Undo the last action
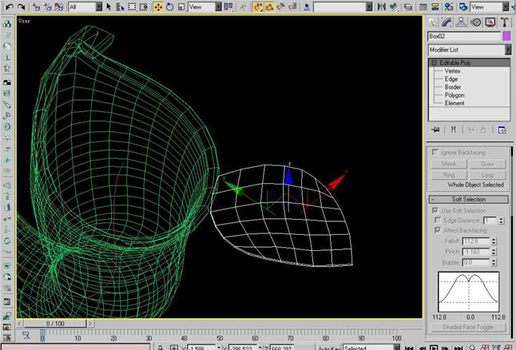This screenshot has width=516, height=350. click(9, 6)
